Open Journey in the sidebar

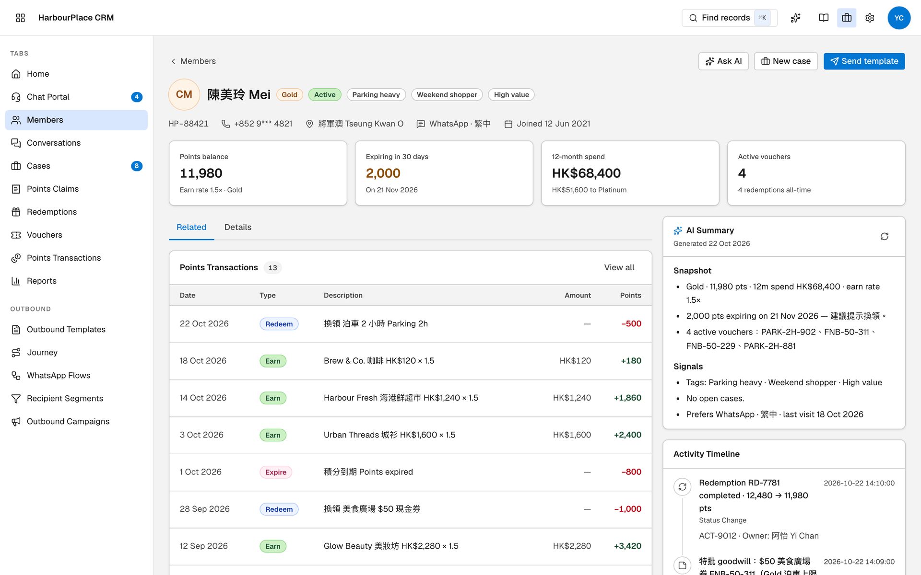(x=76, y=352)
